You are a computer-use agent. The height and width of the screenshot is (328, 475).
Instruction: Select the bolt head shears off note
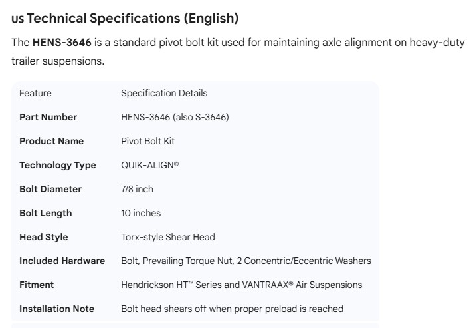[232, 309]
